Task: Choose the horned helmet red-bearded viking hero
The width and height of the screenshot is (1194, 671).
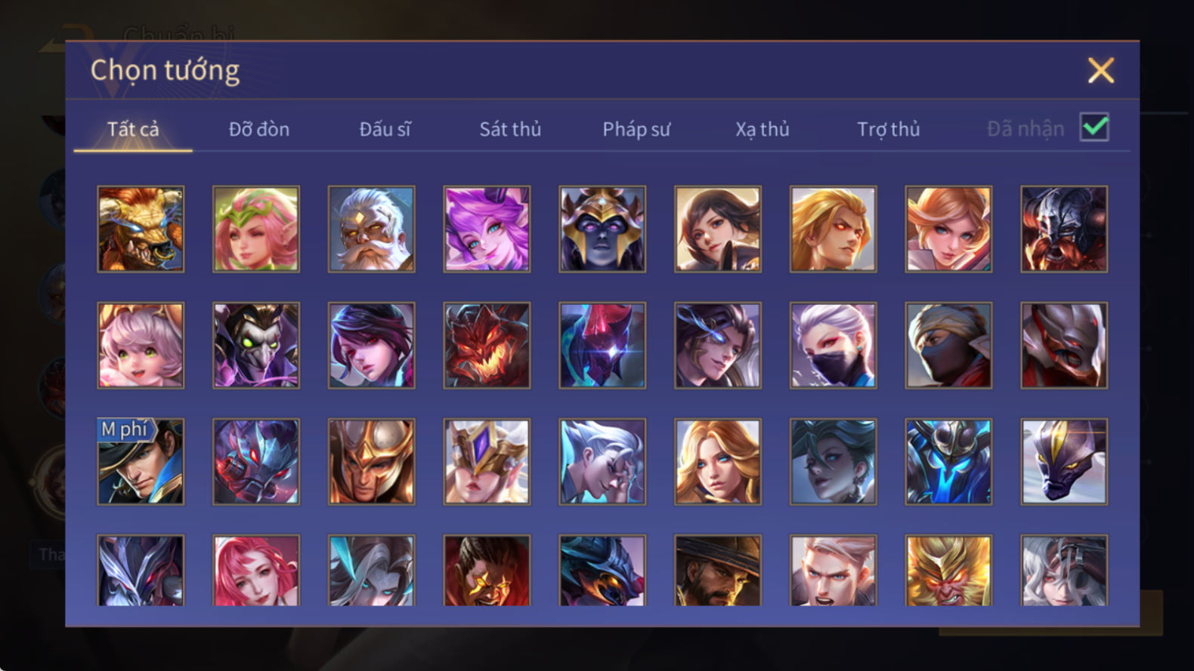Action: tap(1064, 229)
